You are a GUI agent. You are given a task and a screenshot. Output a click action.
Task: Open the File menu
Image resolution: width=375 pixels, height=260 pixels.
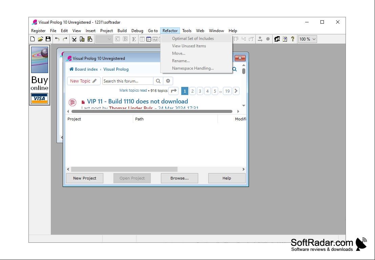click(x=53, y=30)
